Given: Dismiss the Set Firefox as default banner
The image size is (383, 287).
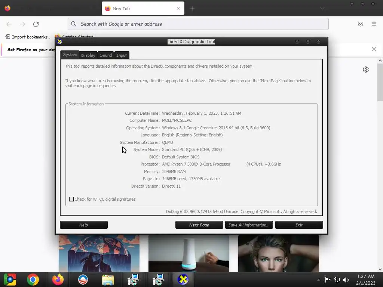Looking at the screenshot, I should [374, 49].
